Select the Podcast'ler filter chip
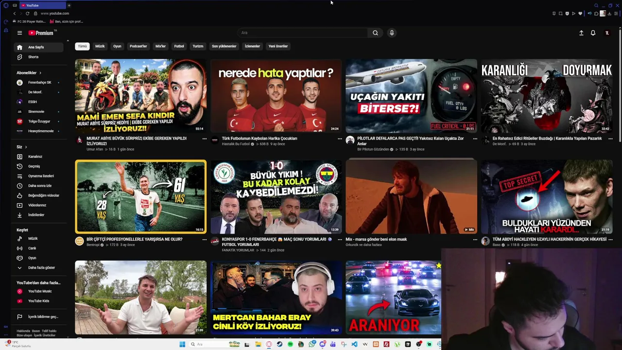This screenshot has height=350, width=622. click(138, 46)
